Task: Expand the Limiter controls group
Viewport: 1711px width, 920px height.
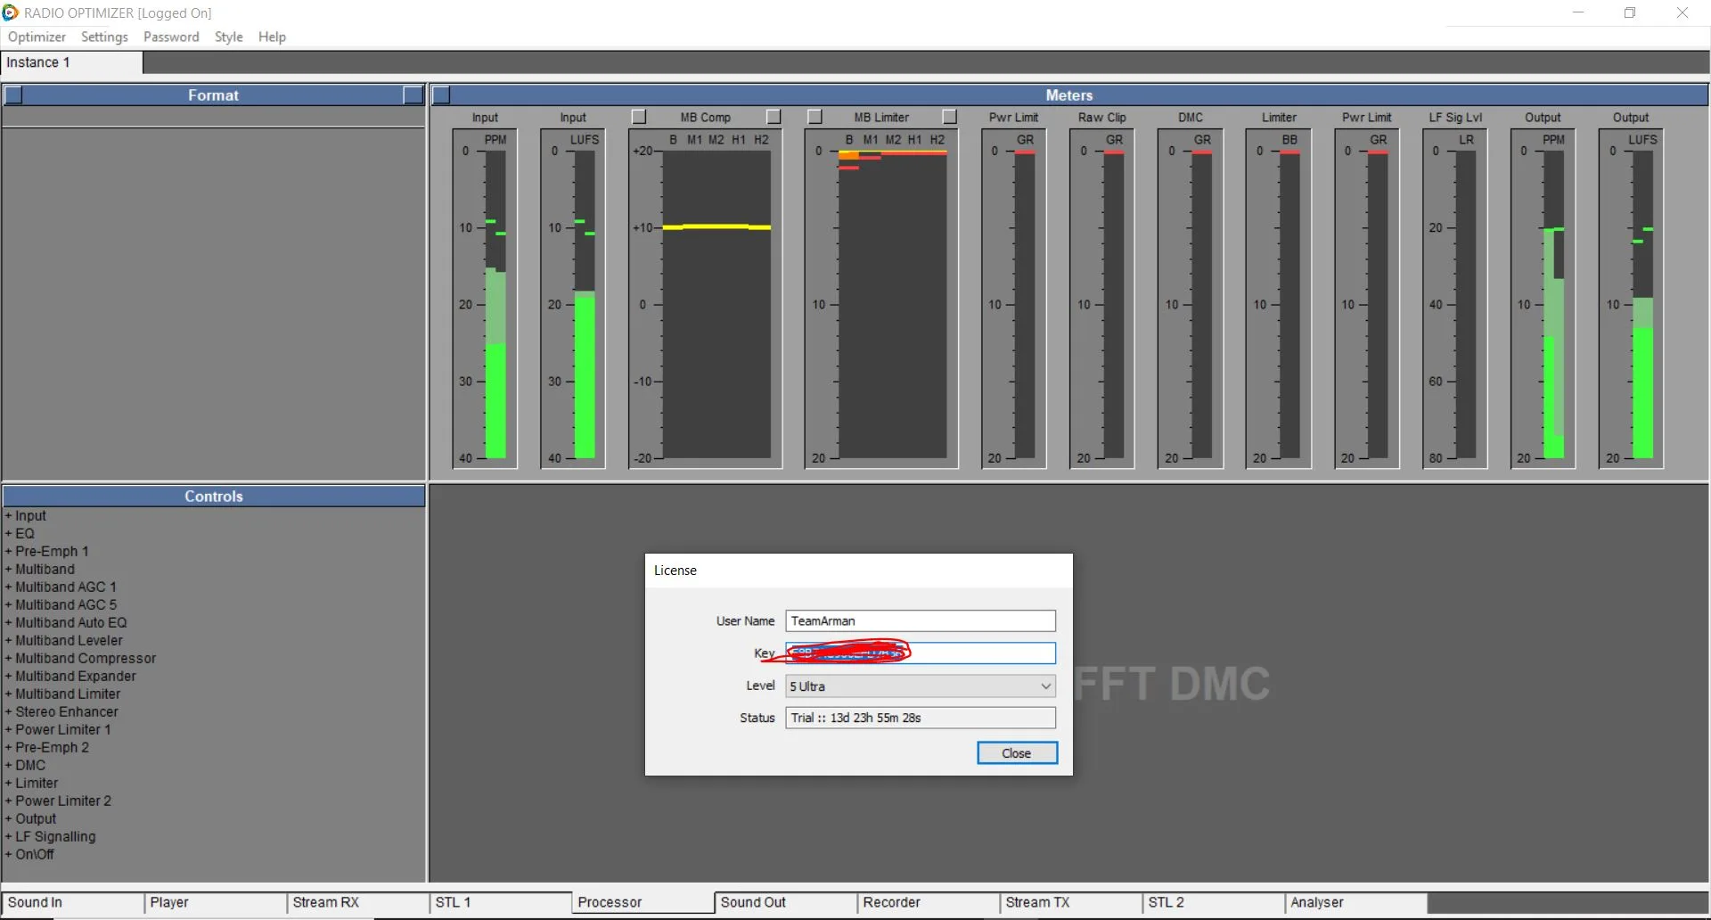Action: click(31, 784)
